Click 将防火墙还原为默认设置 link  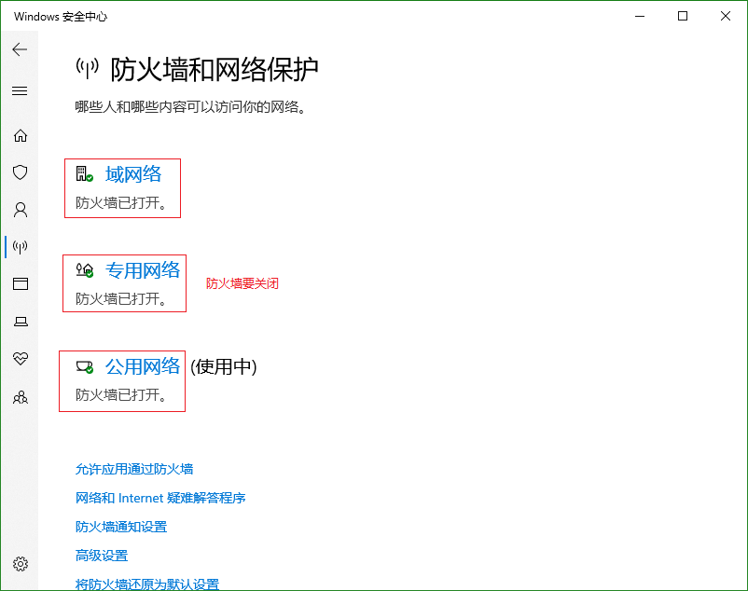[x=147, y=584]
